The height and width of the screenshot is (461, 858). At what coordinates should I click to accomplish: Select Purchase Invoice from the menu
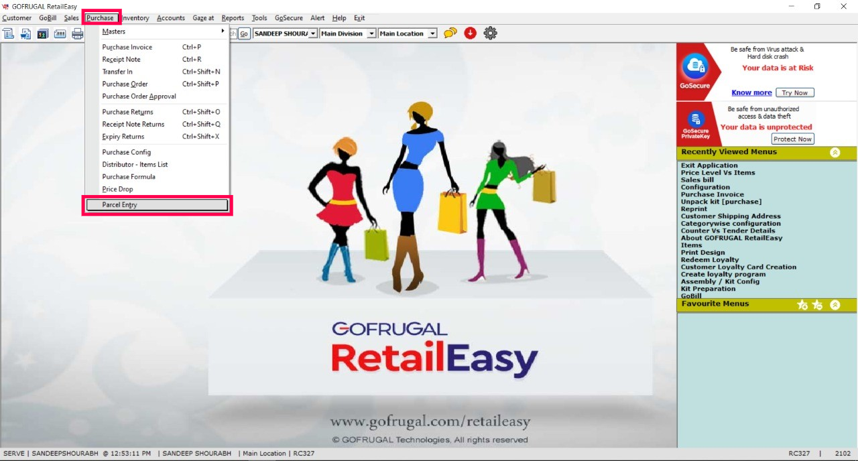point(158,47)
